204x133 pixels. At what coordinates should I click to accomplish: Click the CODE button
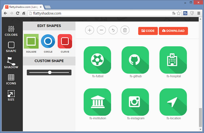(148, 31)
